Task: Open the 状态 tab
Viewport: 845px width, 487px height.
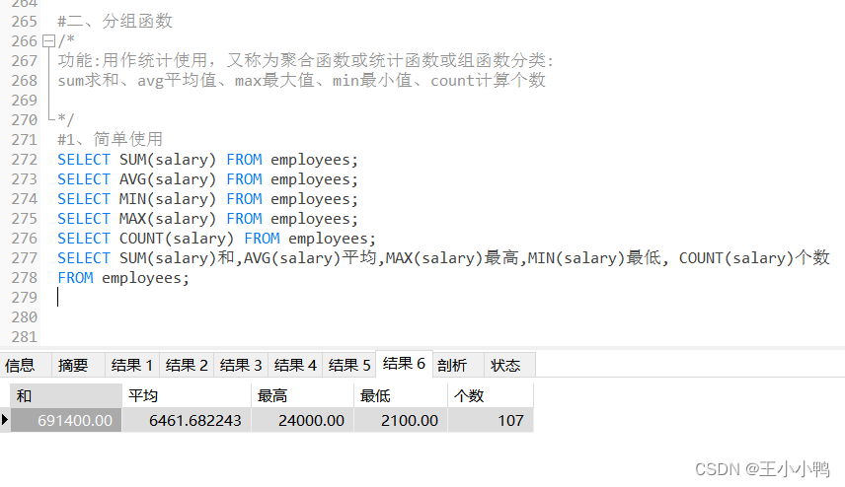Action: 509,366
